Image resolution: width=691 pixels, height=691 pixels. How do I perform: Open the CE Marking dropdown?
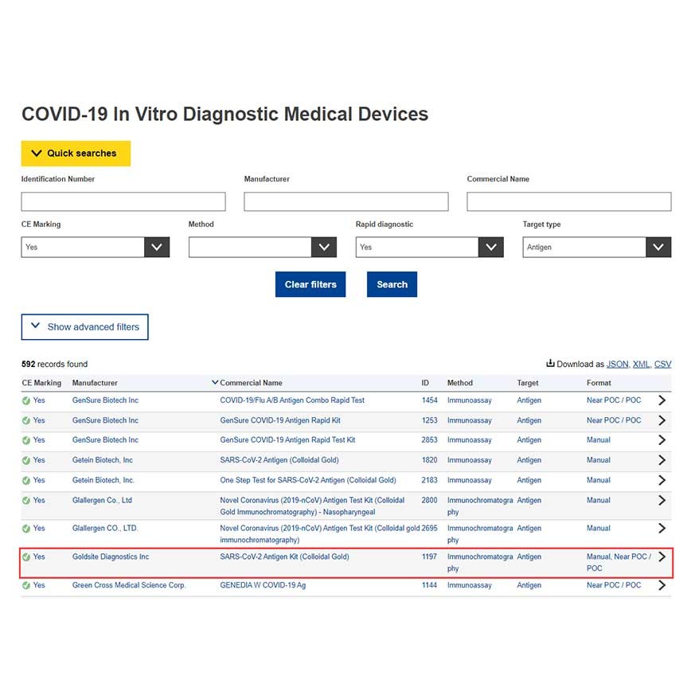[96, 248]
